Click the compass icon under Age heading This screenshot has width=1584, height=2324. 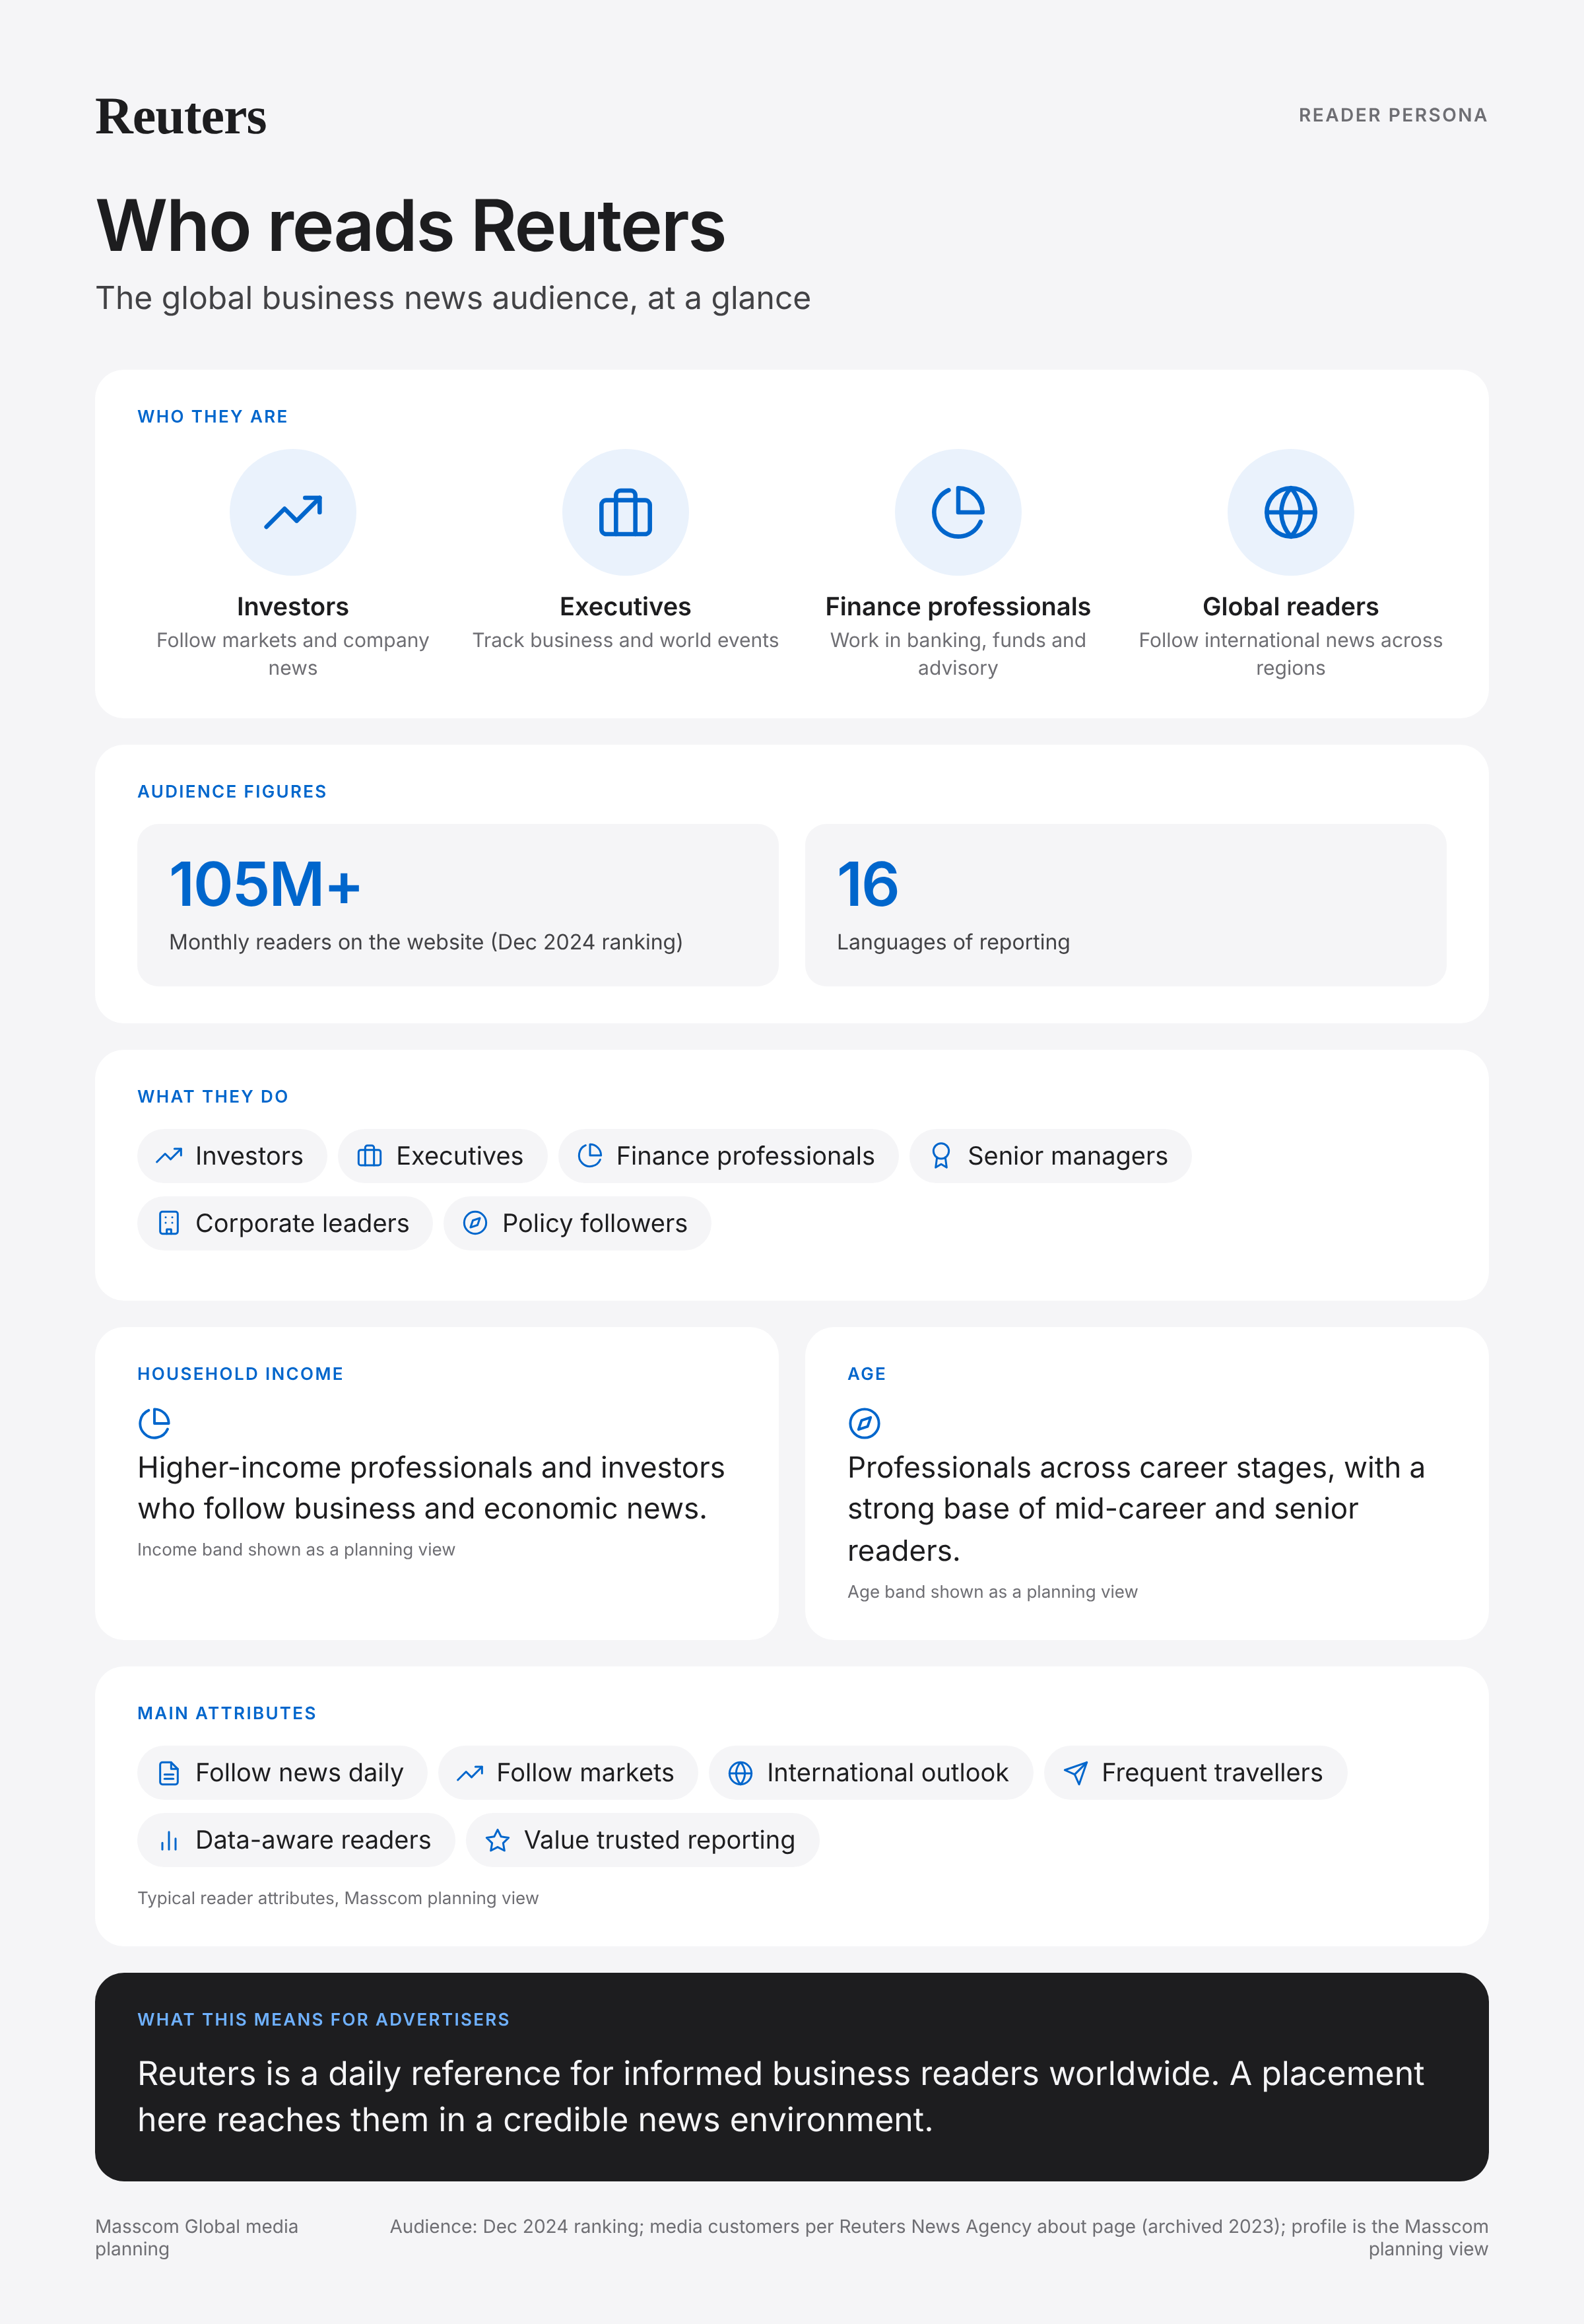point(865,1423)
